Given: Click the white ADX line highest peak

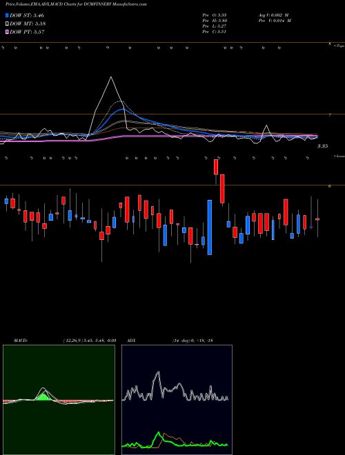Looking at the screenshot, I should click(158, 372).
